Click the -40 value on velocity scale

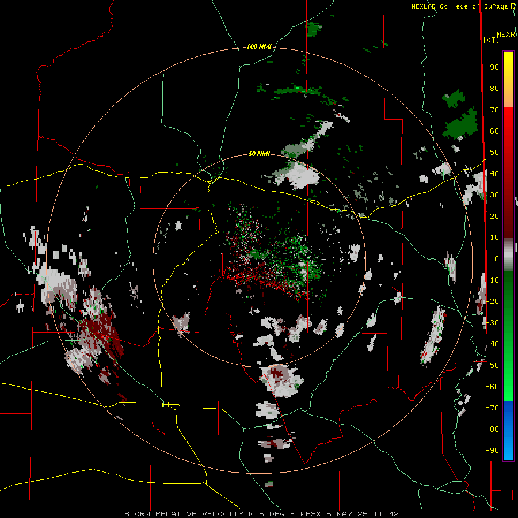point(492,344)
